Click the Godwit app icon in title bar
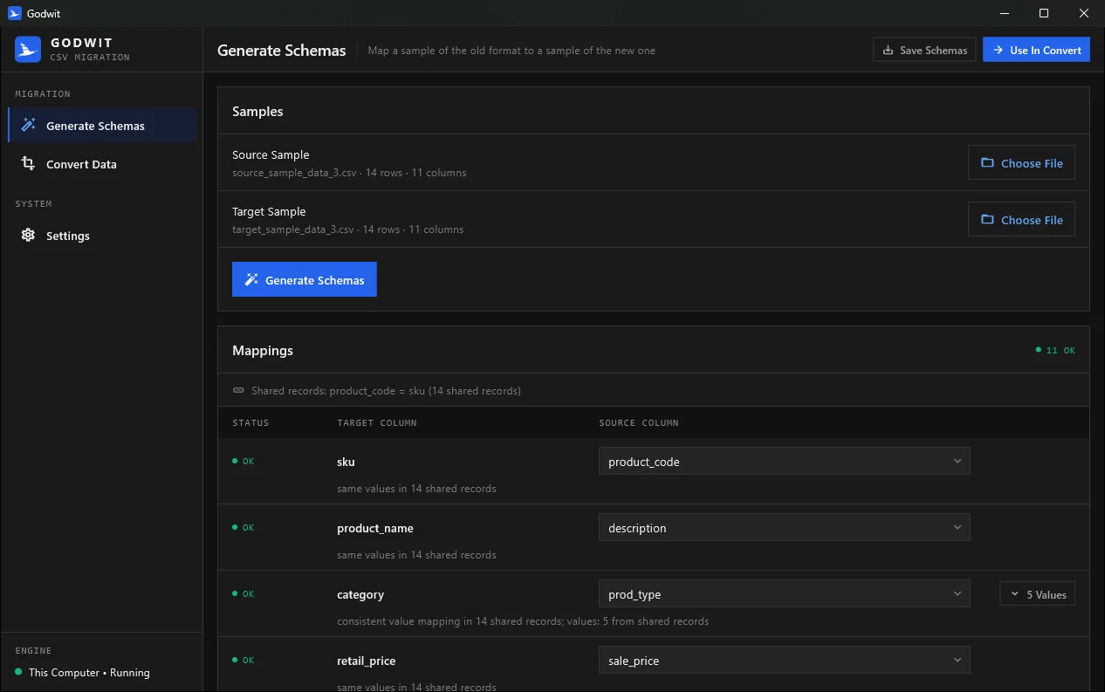This screenshot has height=692, width=1105. tap(14, 13)
